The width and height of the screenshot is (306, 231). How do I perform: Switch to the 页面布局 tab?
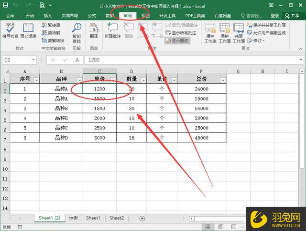pos(70,16)
